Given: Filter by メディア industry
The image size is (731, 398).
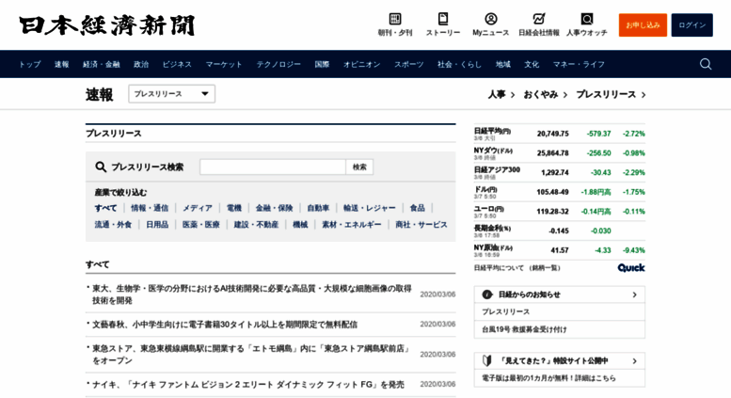Looking at the screenshot, I should [198, 208].
